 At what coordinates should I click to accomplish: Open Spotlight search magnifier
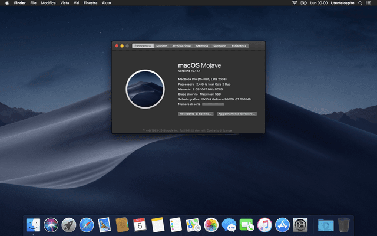point(360,3)
